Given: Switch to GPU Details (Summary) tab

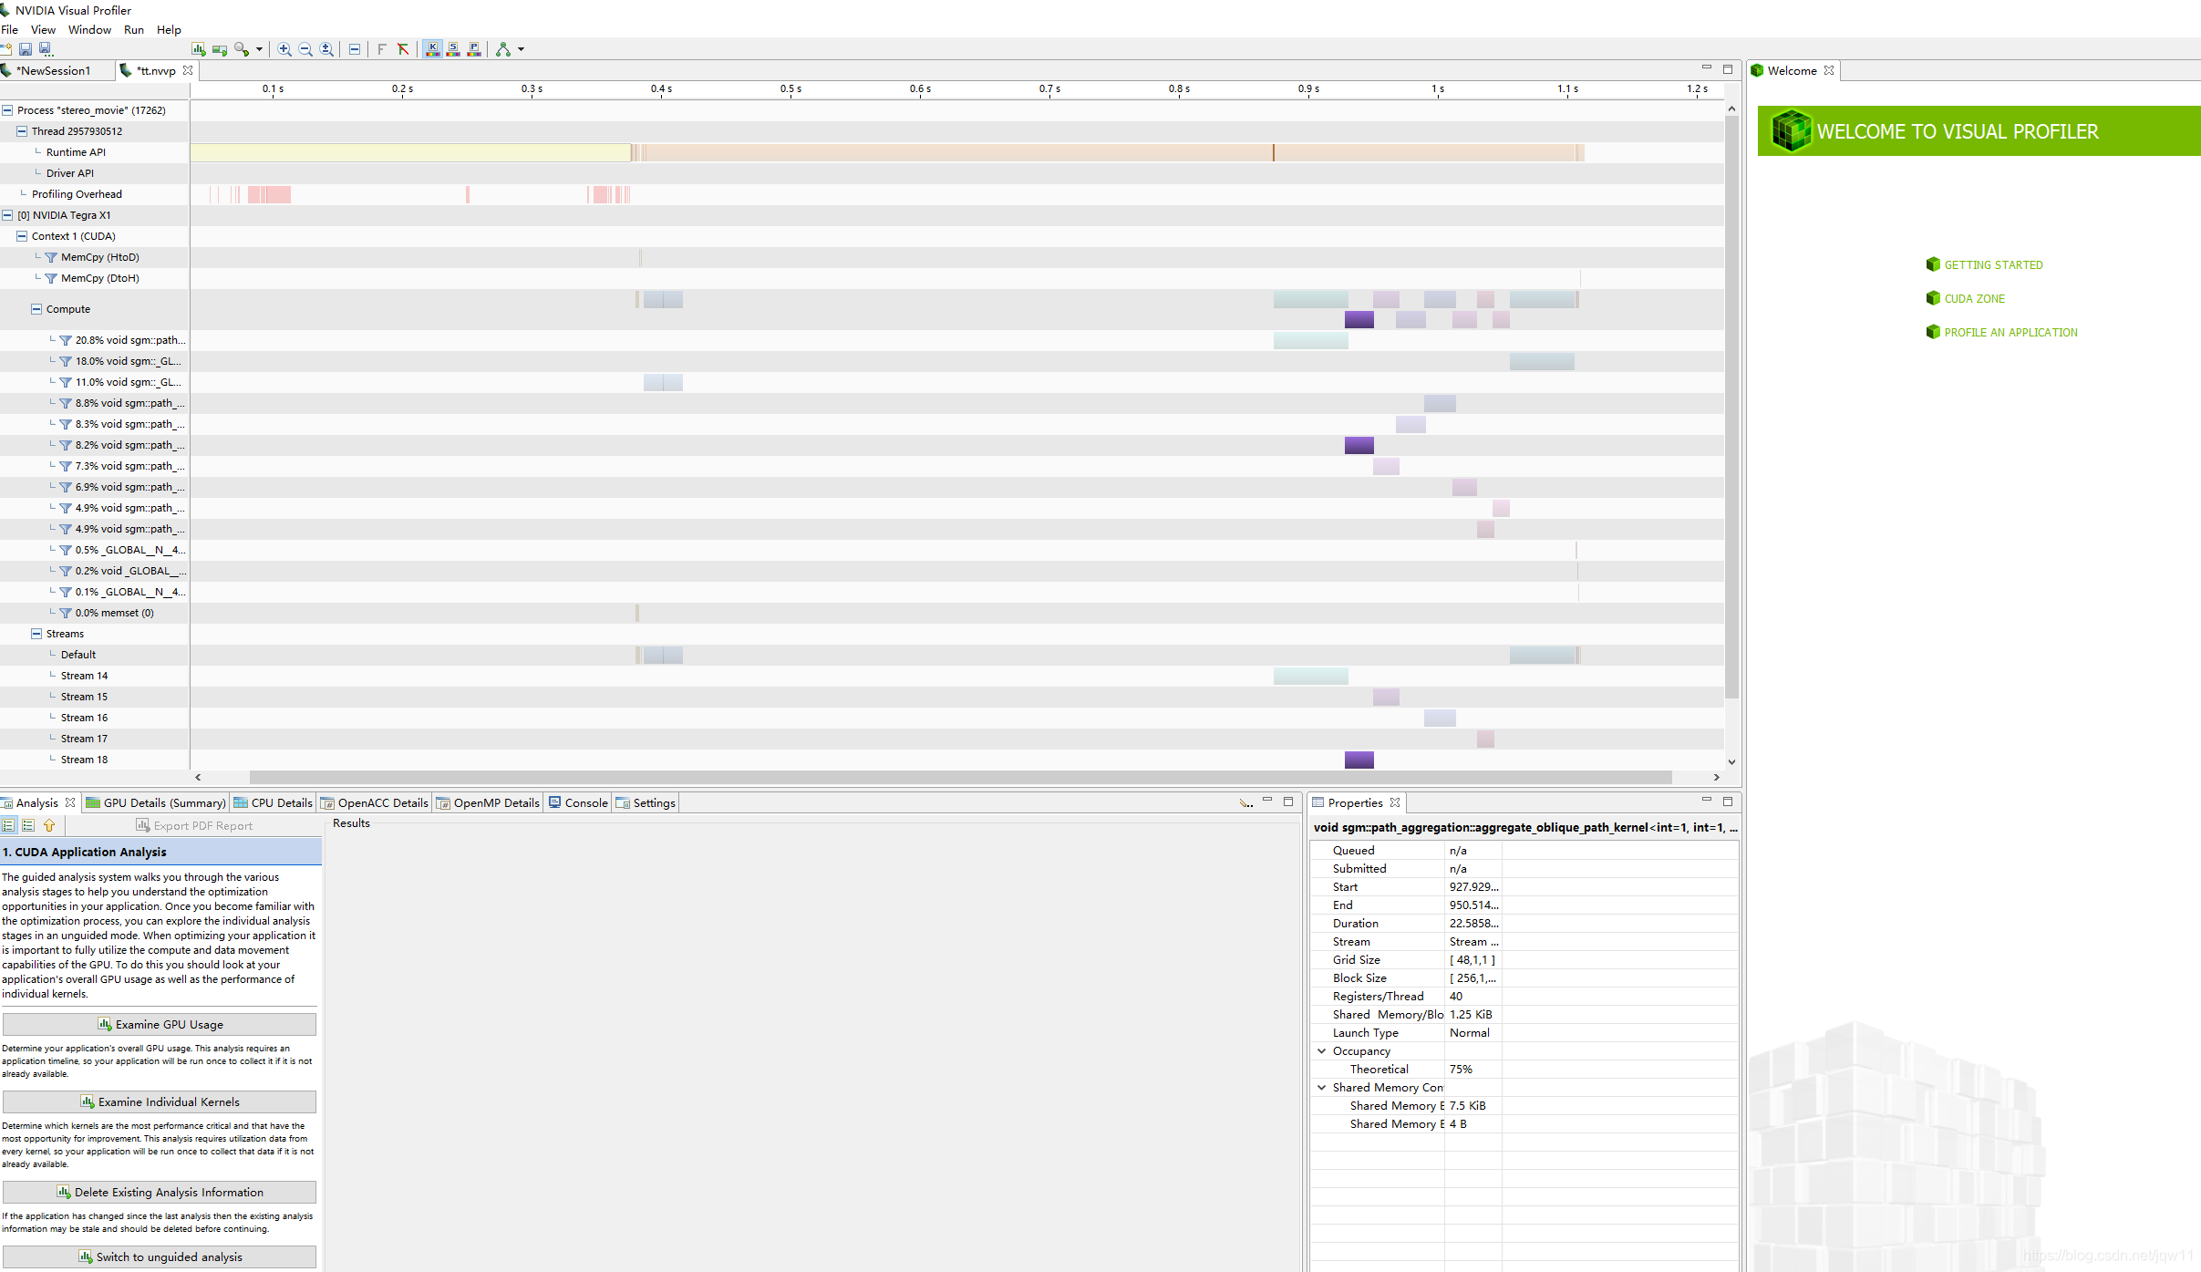Looking at the screenshot, I should click(156, 803).
